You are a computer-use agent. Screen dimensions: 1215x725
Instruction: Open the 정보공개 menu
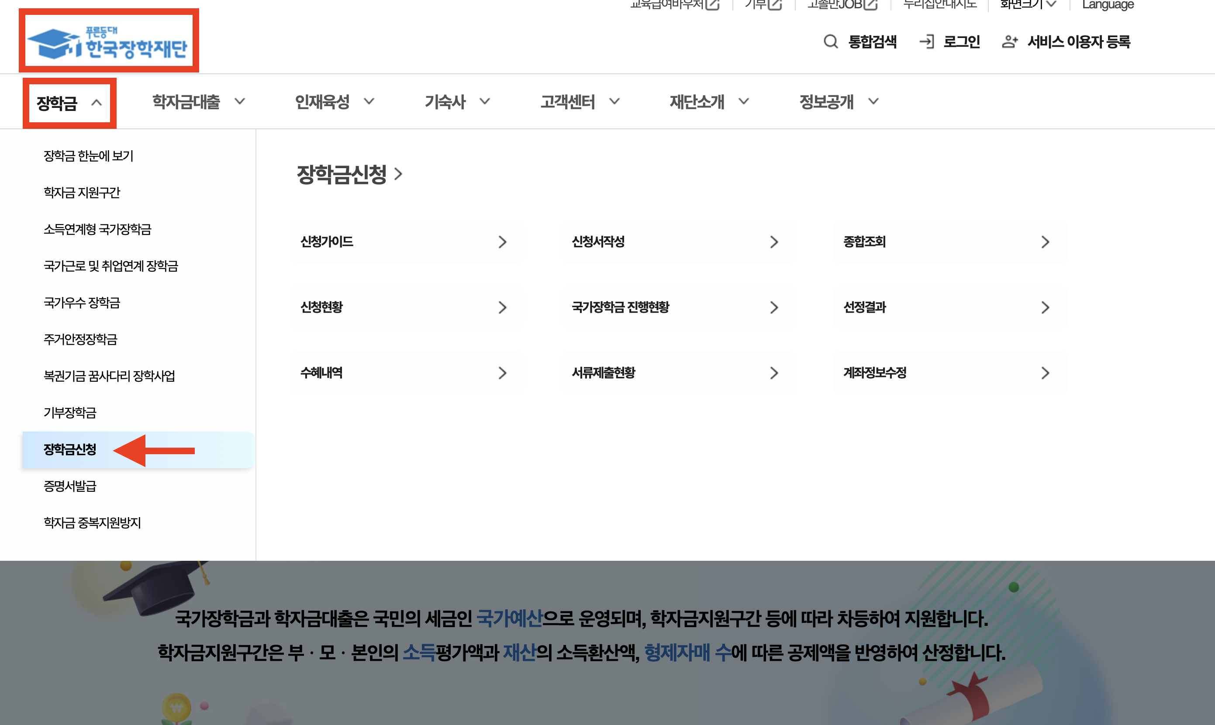coord(827,102)
